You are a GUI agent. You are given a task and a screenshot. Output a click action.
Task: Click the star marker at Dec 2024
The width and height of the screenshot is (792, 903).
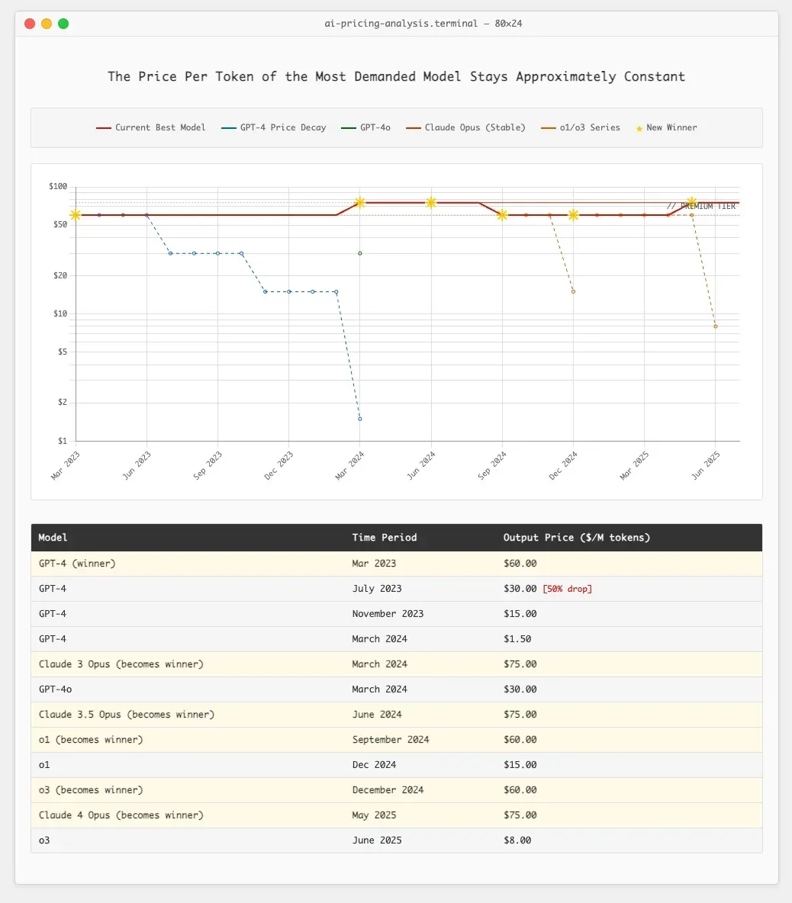tap(573, 215)
